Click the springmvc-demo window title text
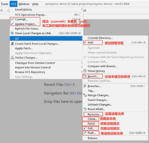 click(x=87, y=4)
